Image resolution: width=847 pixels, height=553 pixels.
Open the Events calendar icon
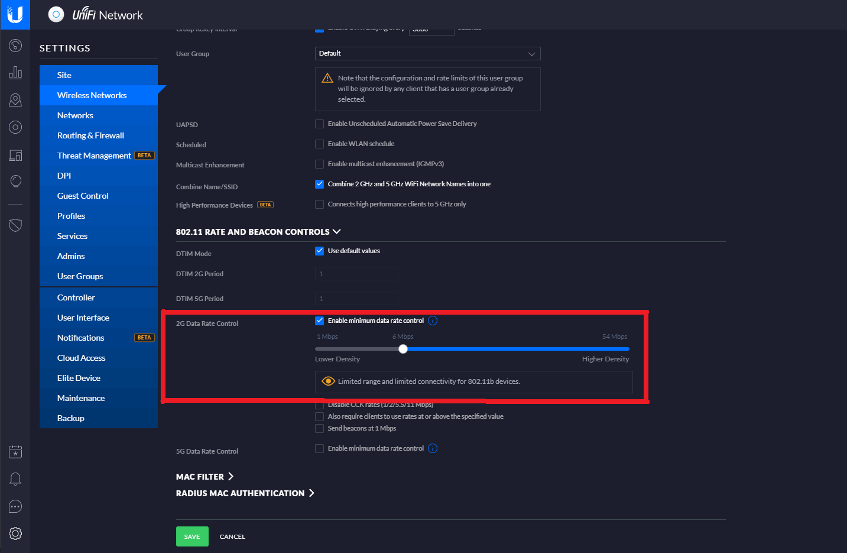tap(15, 452)
